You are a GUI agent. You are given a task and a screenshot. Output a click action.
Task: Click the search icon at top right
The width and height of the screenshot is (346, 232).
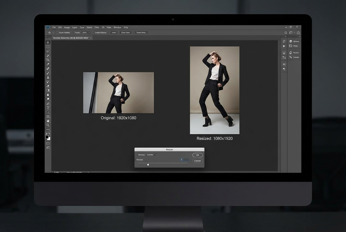coord(286,33)
